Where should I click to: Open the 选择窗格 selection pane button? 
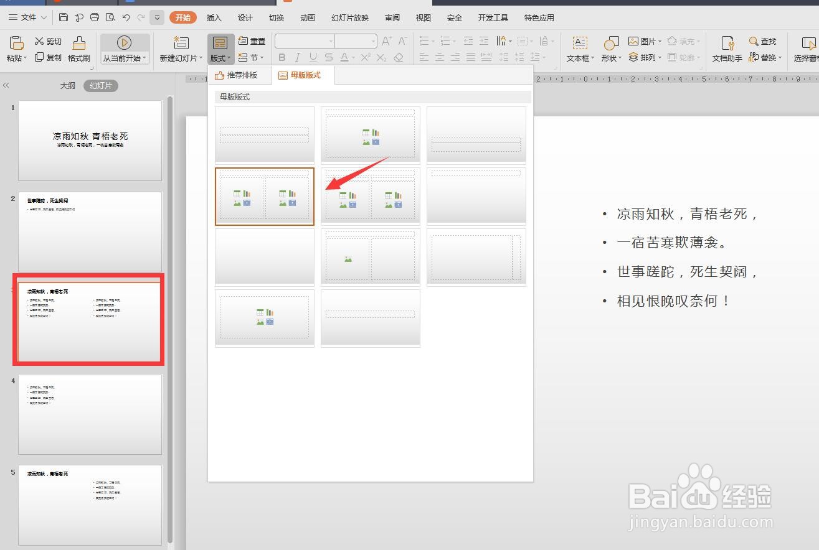point(806,49)
